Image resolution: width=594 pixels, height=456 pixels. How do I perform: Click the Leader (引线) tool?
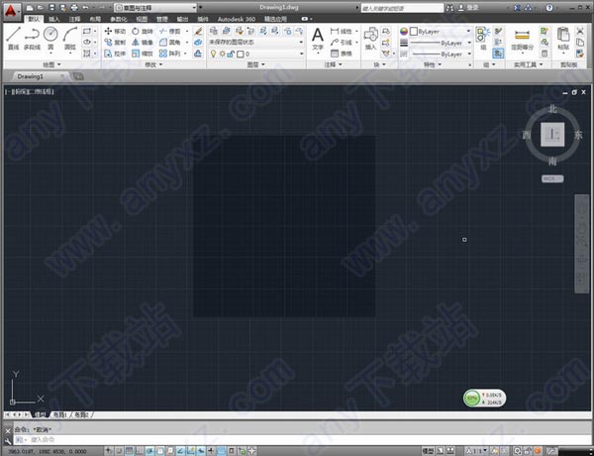point(342,42)
